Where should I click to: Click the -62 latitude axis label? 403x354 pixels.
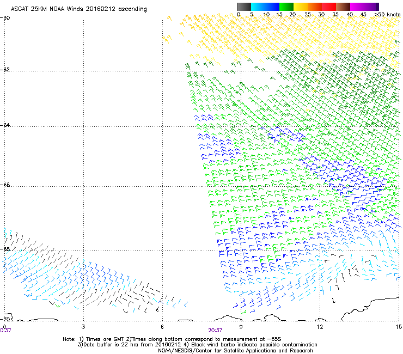(x=5, y=70)
